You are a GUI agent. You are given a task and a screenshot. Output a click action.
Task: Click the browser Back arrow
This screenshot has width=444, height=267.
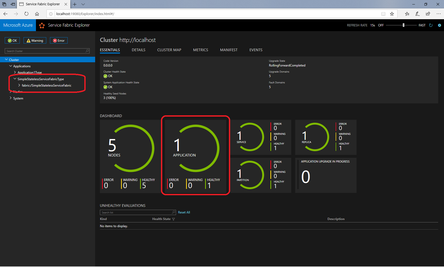[6, 14]
